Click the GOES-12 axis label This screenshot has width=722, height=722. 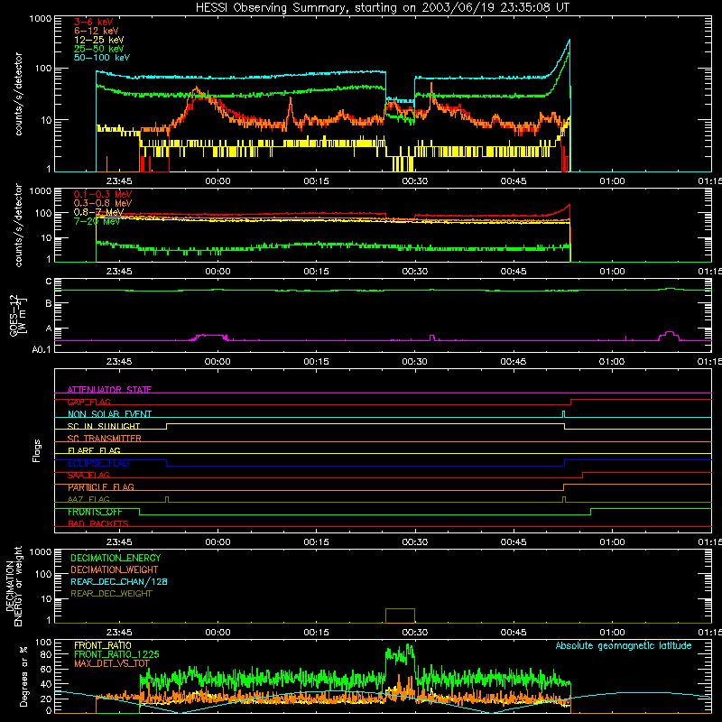[17, 315]
